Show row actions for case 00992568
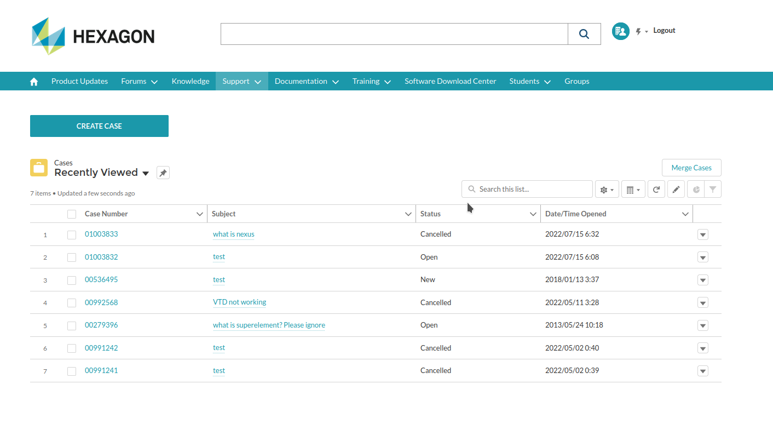This screenshot has width=773, height=424. [703, 303]
